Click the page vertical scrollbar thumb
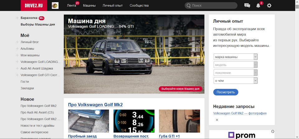Viewport: 299px width, 139px height. click(x=297, y=7)
